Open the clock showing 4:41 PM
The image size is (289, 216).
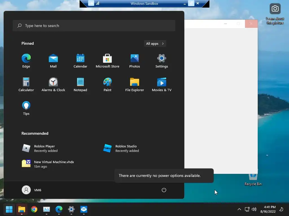268,209
